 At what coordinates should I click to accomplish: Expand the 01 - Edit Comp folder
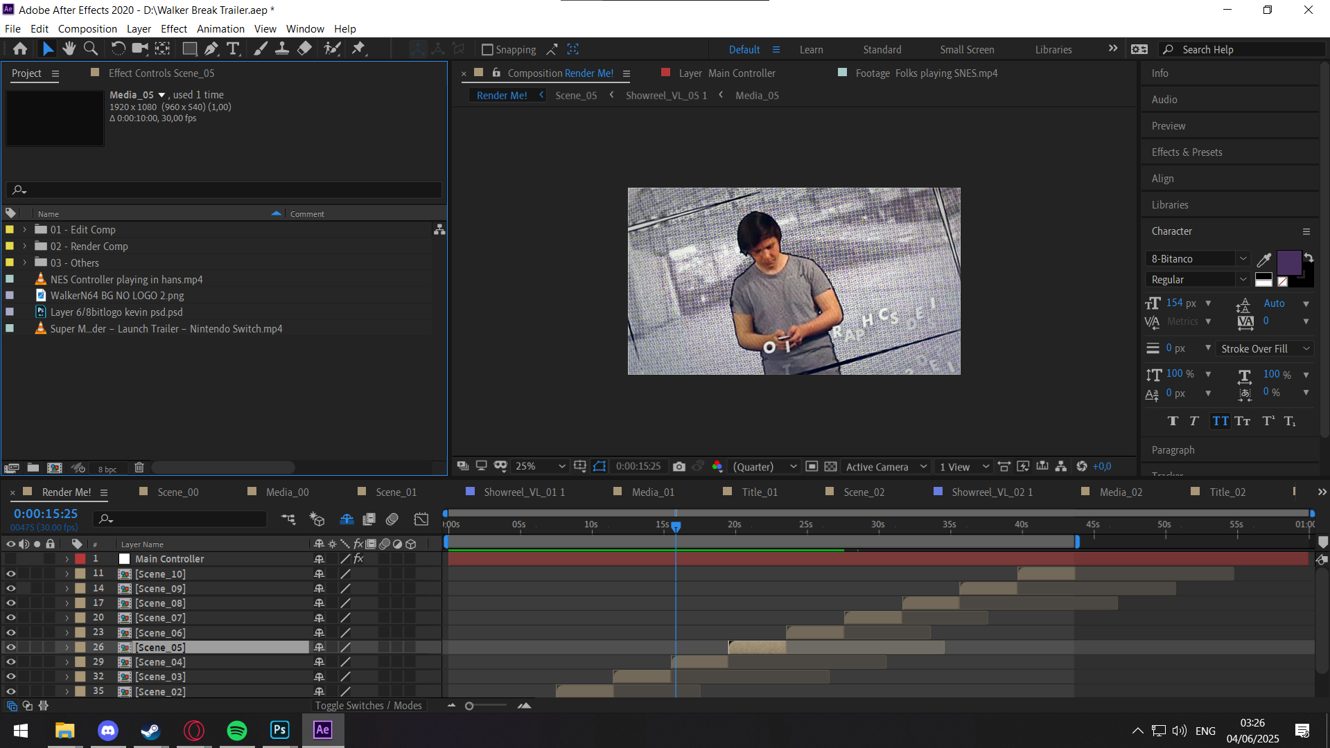click(25, 229)
